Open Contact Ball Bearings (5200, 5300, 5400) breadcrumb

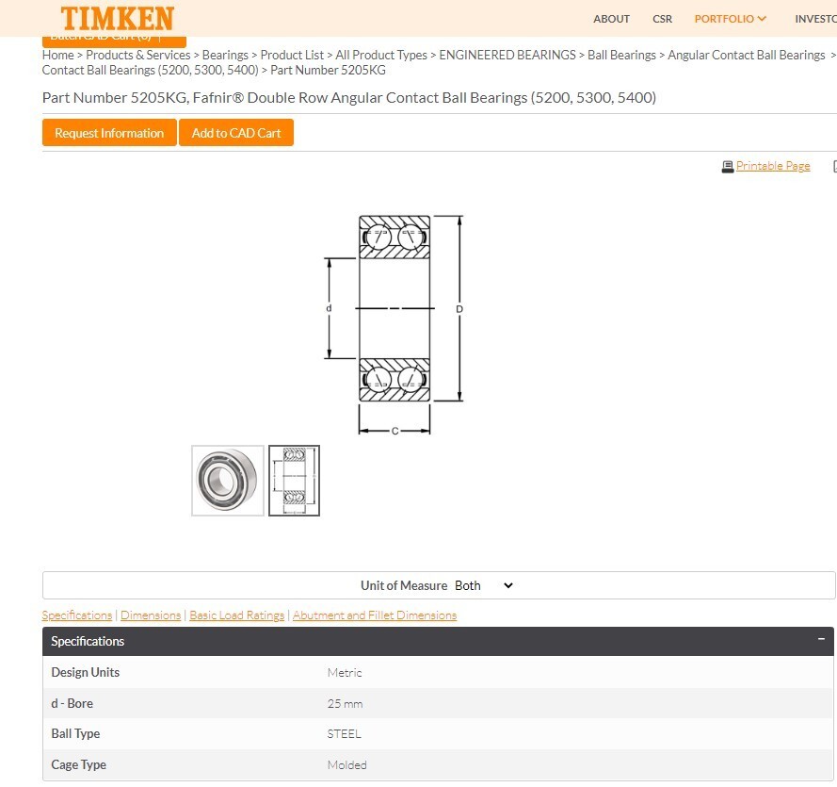[150, 70]
